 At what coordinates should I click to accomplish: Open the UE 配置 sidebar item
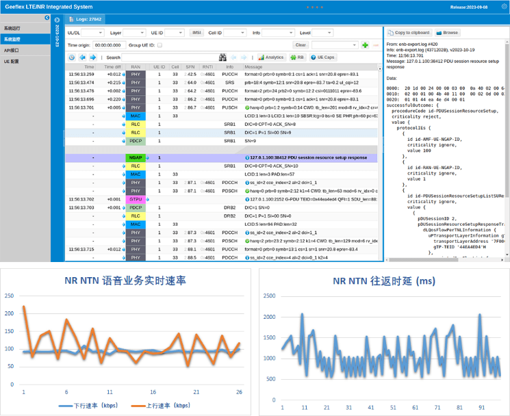pos(12,61)
